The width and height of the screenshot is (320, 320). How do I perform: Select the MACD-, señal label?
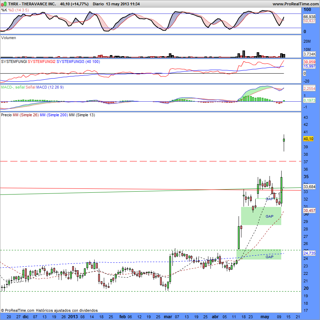pyautogui.click(x=13, y=87)
